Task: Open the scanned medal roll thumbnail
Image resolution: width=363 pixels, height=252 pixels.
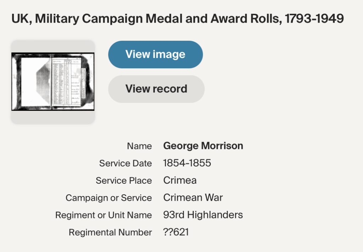Action: [53, 82]
